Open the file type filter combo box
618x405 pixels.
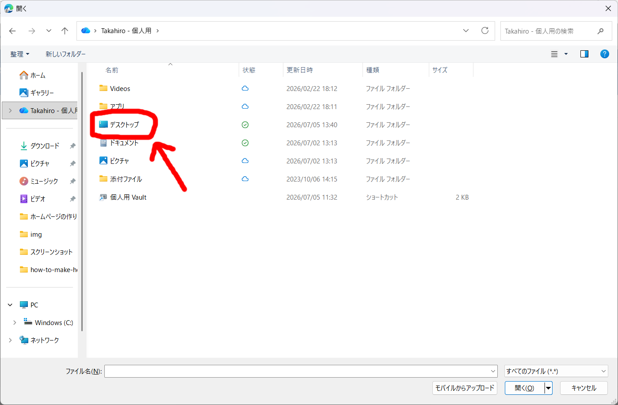(x=556, y=371)
